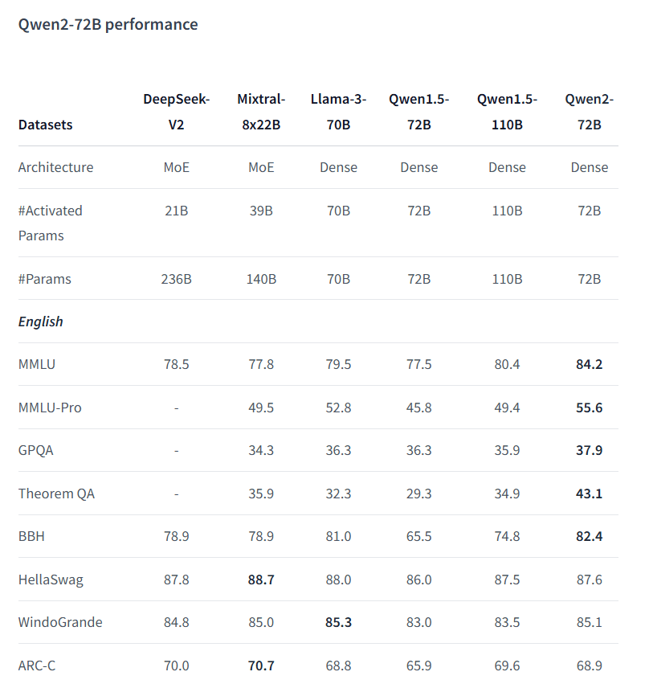Click the English section heading

point(41,322)
